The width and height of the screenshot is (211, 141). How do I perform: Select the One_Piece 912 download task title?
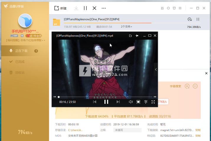91,19
